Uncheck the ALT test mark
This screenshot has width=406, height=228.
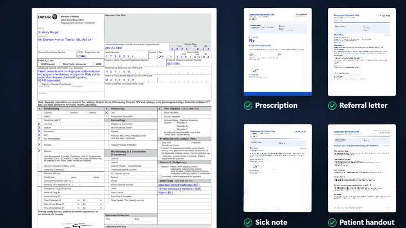click(39, 135)
